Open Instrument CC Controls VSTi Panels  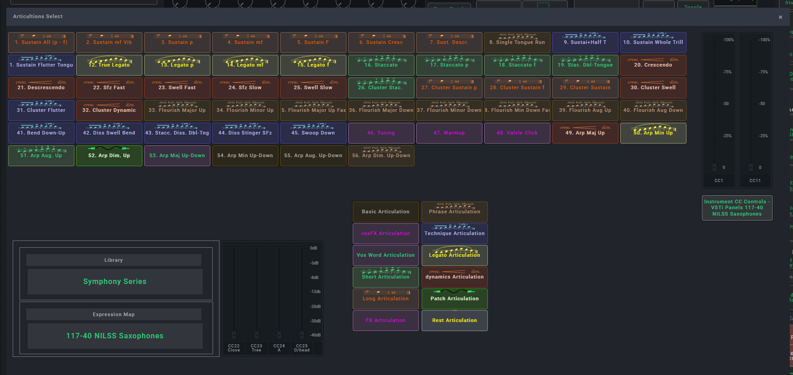tap(737, 208)
